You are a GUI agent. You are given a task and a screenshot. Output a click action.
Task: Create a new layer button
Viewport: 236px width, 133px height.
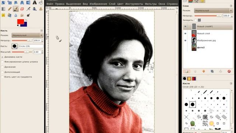(187, 71)
